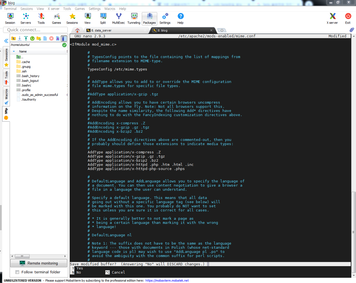Focus the Quick connect input field
This screenshot has width=356, height=283.
35,30
